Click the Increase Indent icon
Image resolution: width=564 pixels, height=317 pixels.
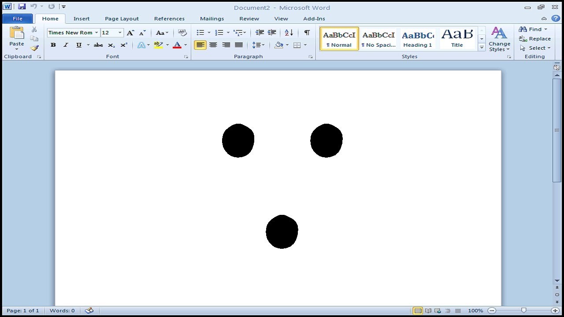(x=272, y=33)
